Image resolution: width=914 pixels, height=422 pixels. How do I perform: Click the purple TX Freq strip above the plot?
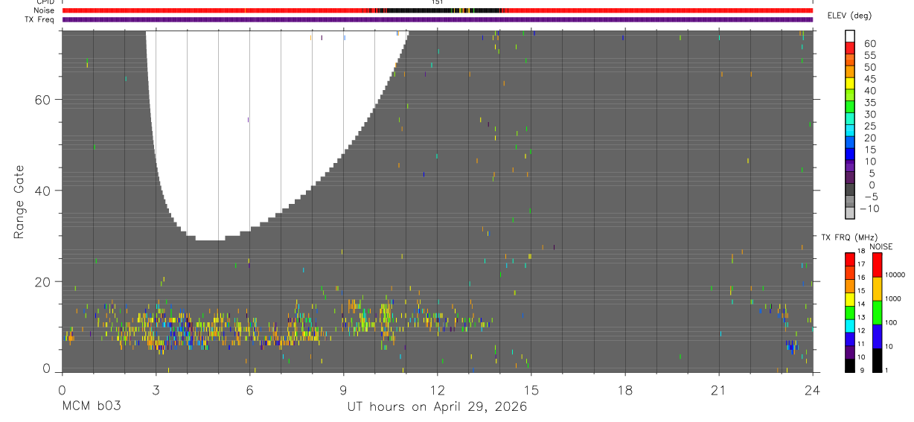(438, 19)
